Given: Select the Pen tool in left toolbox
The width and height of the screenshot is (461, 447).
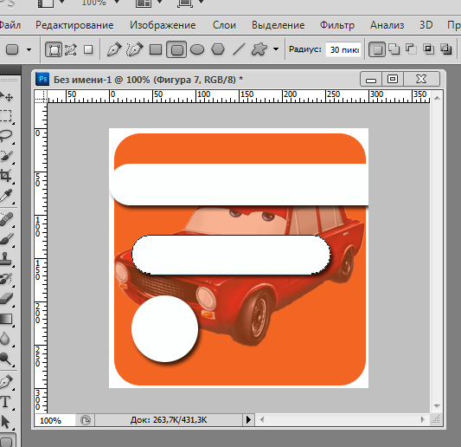Looking at the screenshot, I should [6, 382].
